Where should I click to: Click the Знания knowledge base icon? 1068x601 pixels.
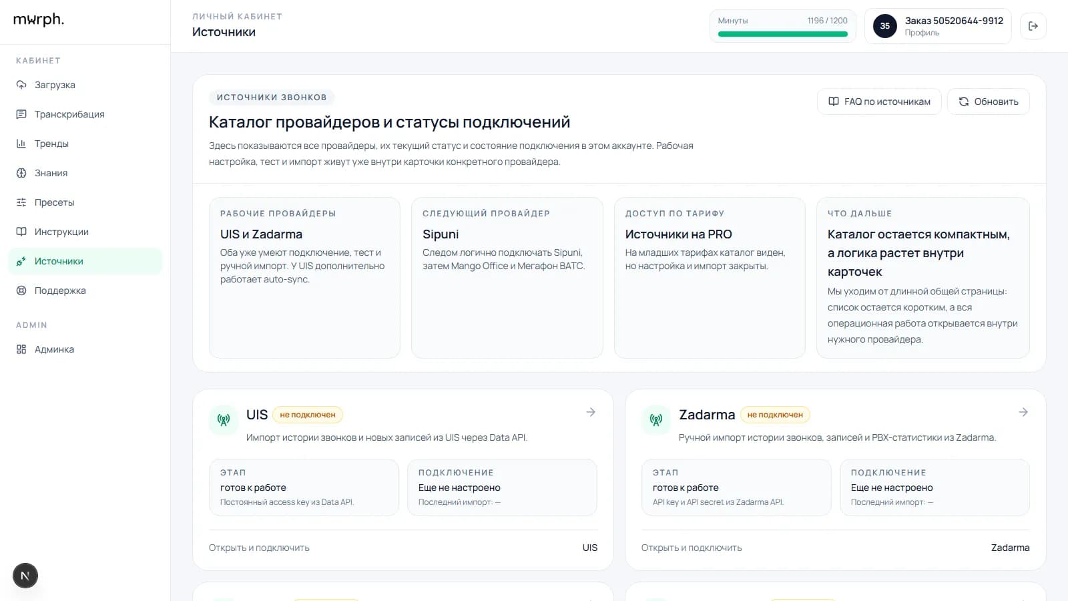[x=21, y=173]
